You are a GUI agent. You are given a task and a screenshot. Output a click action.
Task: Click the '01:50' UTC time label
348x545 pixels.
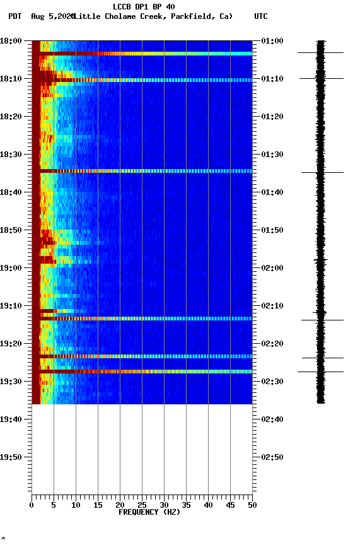272,230
